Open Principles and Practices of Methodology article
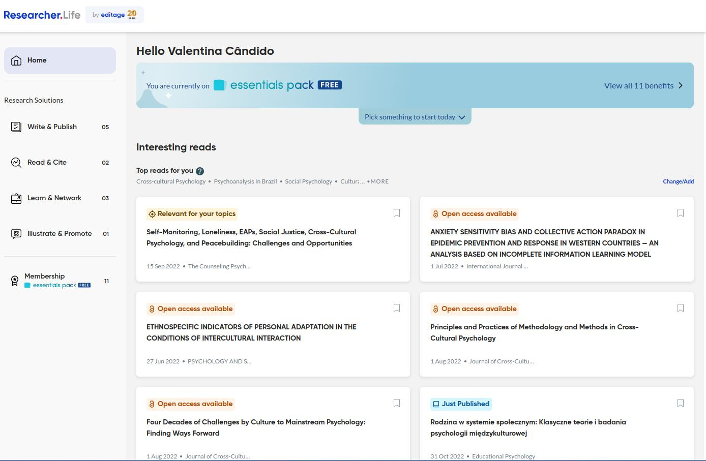 (x=534, y=332)
